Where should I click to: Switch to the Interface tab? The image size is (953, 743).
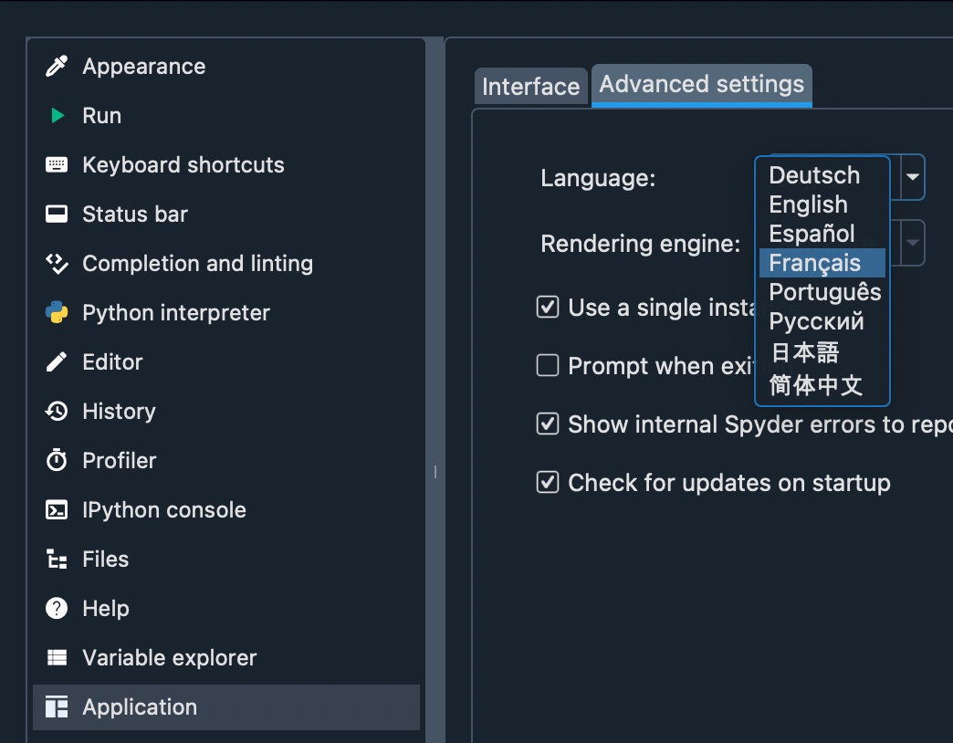(530, 87)
